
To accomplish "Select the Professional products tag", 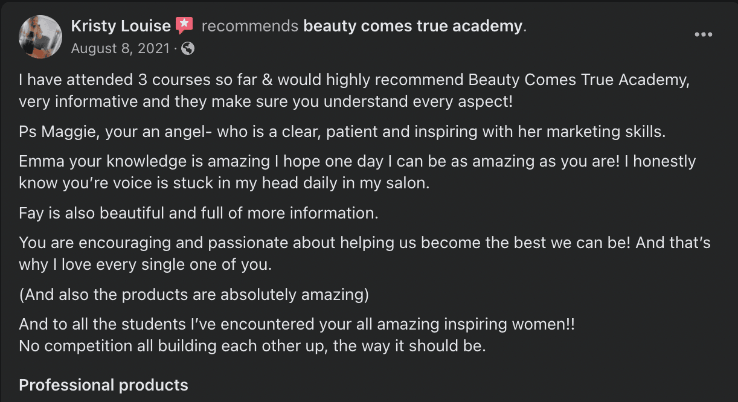I will point(103,385).
